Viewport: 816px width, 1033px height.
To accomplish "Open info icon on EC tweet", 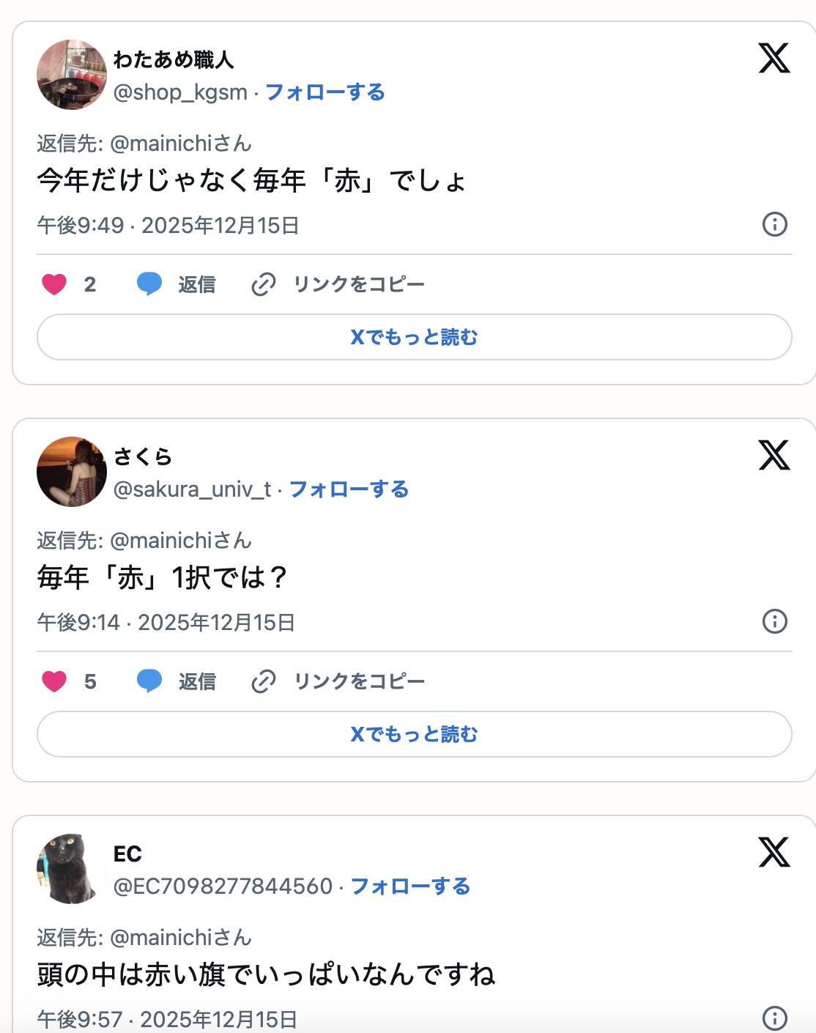I will pyautogui.click(x=774, y=1018).
